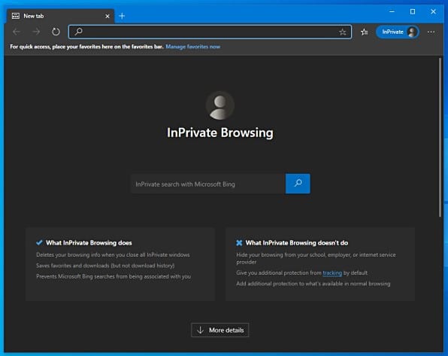Open Manage favorites now link
This screenshot has width=448, height=356.
tap(193, 47)
